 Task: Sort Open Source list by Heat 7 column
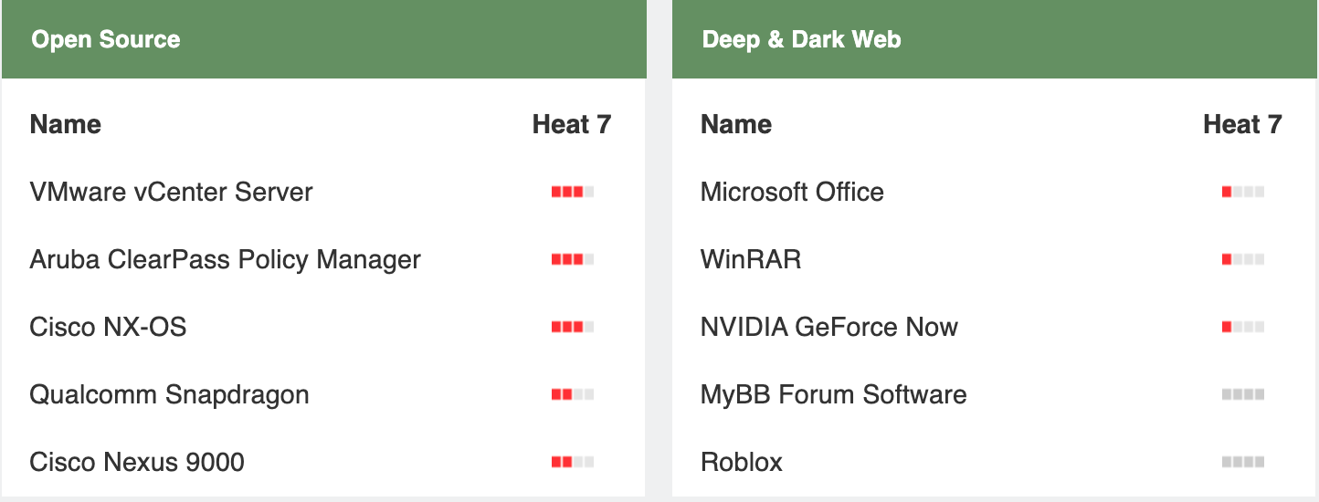pyautogui.click(x=571, y=125)
